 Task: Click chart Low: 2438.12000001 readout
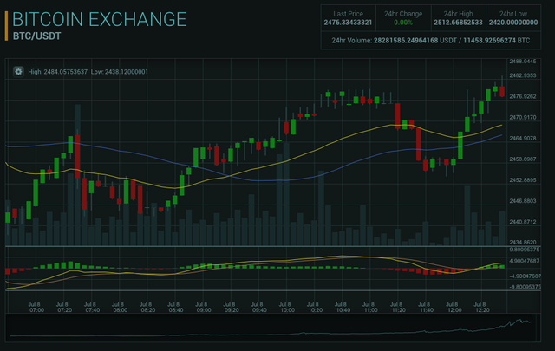tap(120, 72)
